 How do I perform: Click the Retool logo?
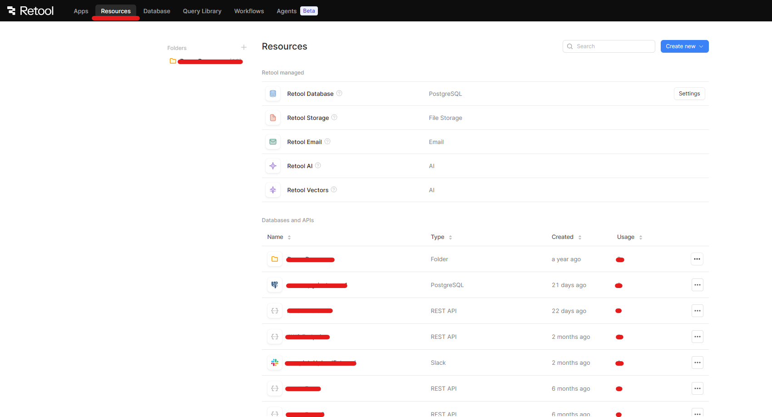[x=30, y=10]
